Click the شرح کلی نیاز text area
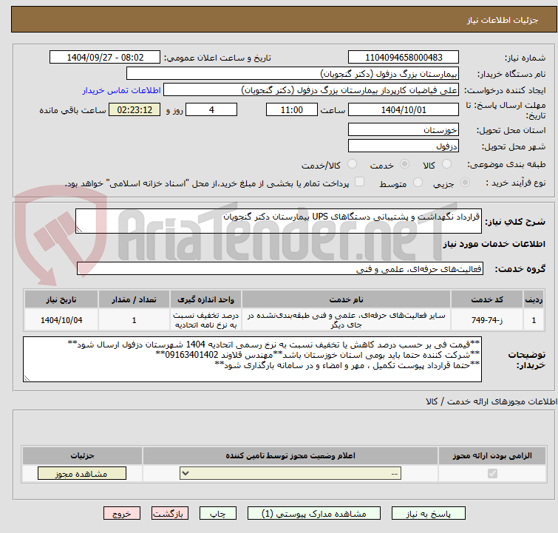Image resolution: width=558 pixels, height=533 pixels. [279, 221]
